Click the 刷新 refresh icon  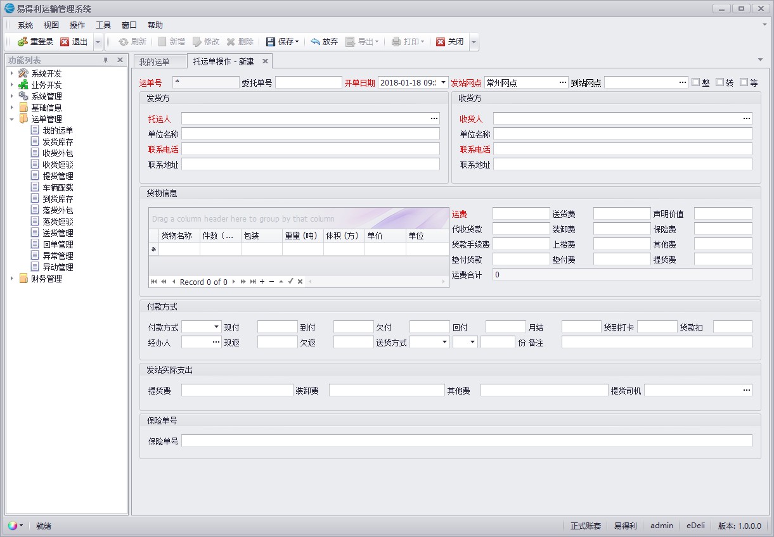click(123, 42)
